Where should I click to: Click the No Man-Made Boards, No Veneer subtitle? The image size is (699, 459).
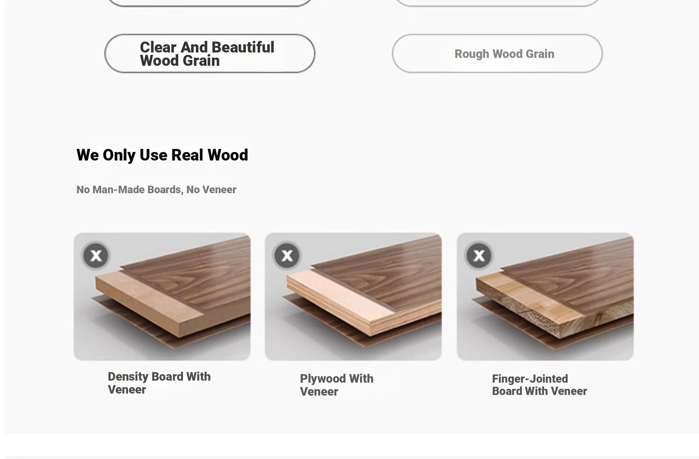tap(156, 189)
